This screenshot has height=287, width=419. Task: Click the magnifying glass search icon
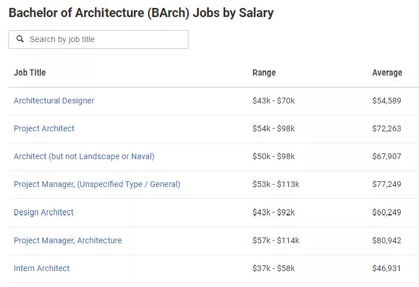coord(20,39)
